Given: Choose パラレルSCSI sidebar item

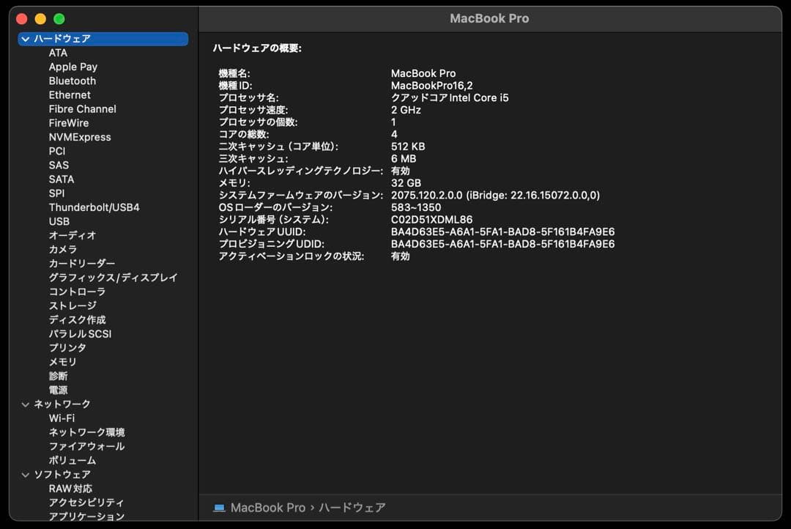Looking at the screenshot, I should pos(80,334).
